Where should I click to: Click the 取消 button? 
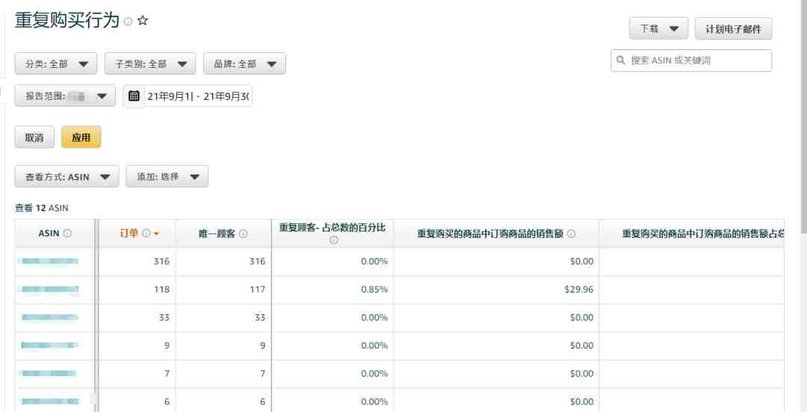34,137
